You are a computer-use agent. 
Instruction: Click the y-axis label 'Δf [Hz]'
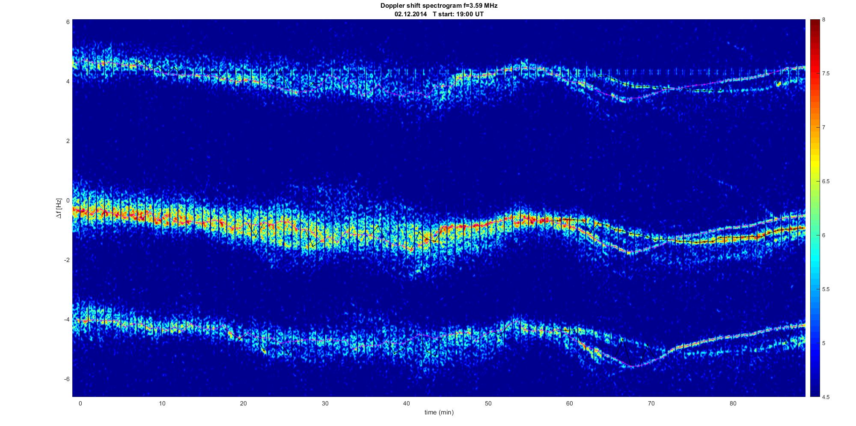coord(59,208)
